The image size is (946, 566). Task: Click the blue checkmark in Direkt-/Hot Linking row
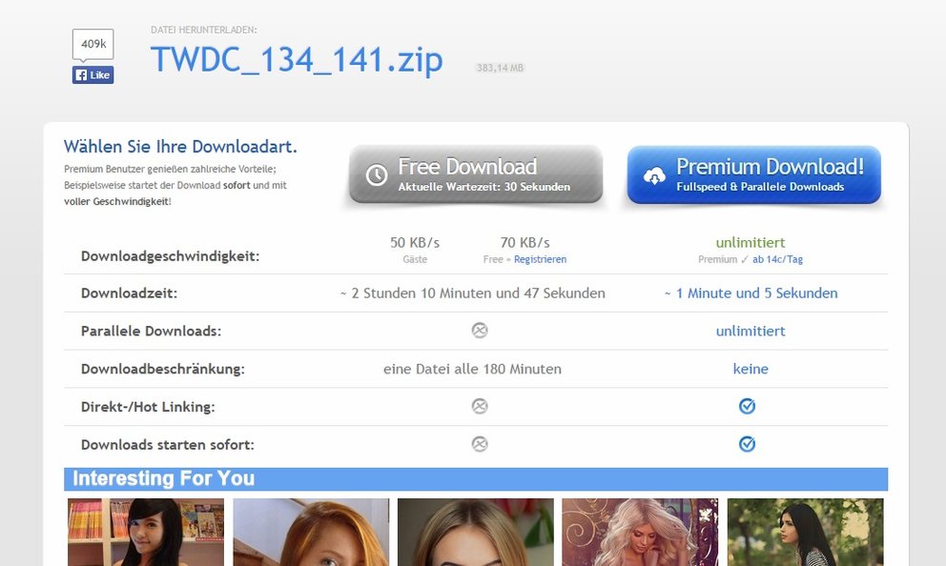(x=747, y=406)
